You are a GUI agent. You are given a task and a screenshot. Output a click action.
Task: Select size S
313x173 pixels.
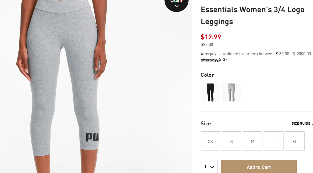tap(232, 141)
